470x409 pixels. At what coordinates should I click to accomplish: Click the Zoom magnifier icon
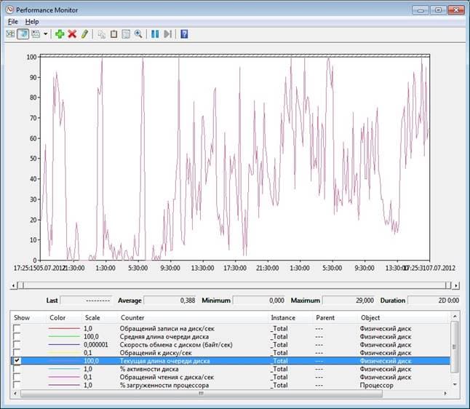[138, 34]
